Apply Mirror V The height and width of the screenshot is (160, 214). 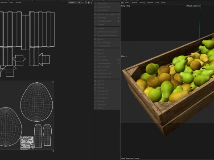(107, 53)
